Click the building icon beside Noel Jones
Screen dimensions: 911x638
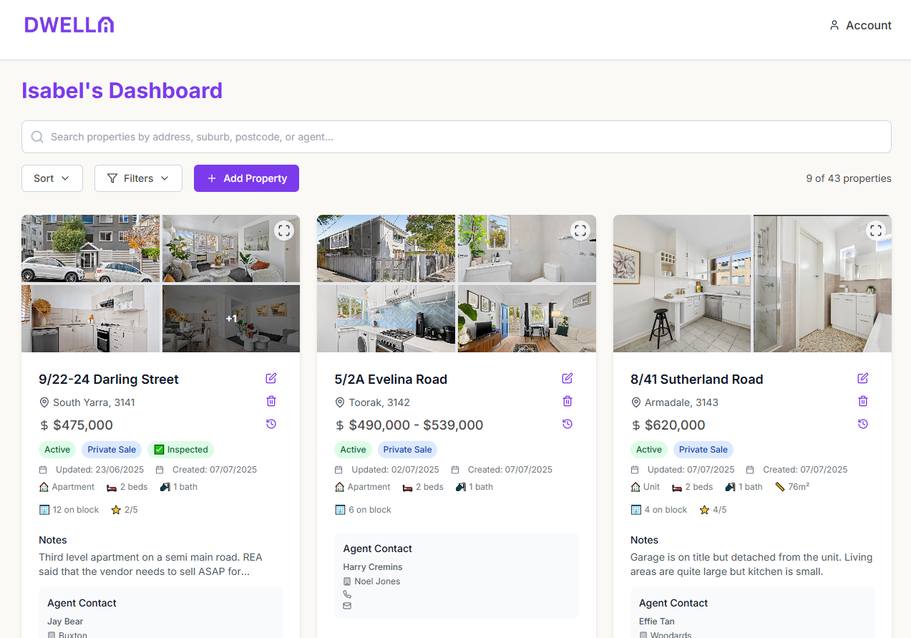click(x=347, y=581)
